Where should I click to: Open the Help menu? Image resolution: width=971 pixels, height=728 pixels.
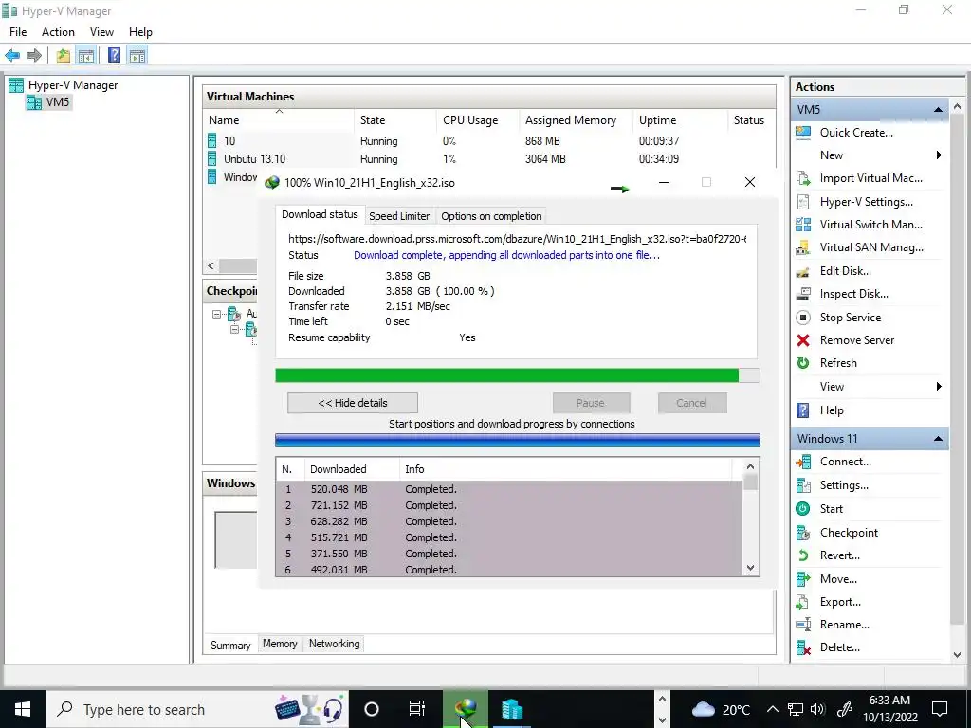(140, 32)
